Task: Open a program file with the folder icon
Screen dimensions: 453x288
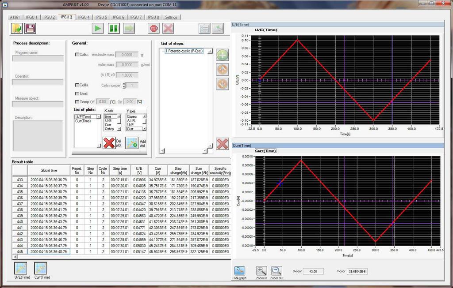Action: pyautogui.click(x=17, y=29)
